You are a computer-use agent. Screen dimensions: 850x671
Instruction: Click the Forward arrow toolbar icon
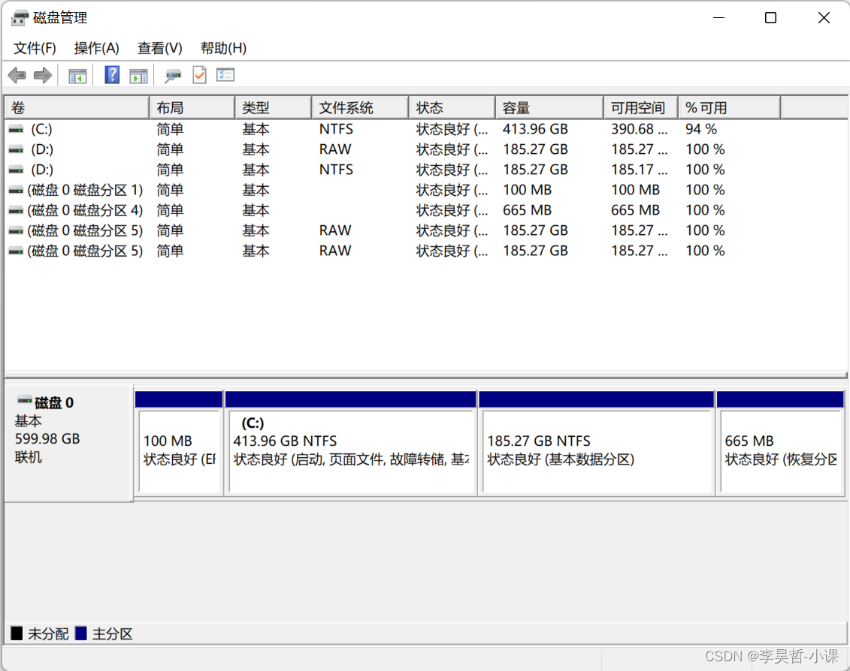[x=42, y=75]
